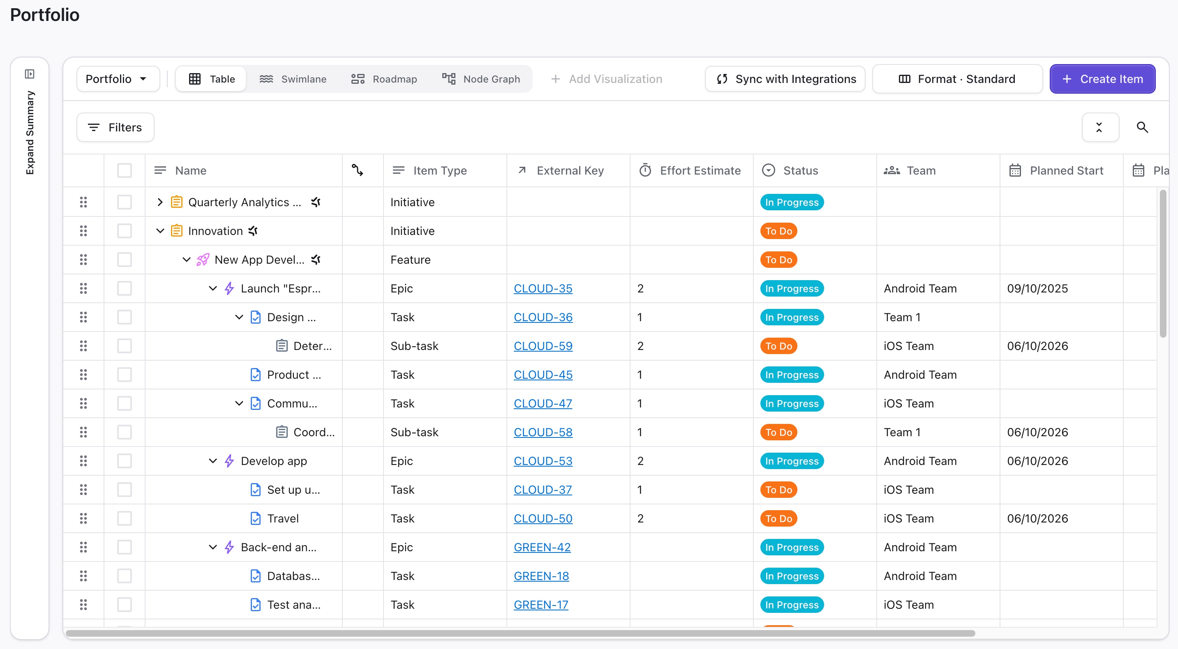Screen dimensions: 1178x649
Task: Open the GREEN-42 external link
Action: pos(542,547)
